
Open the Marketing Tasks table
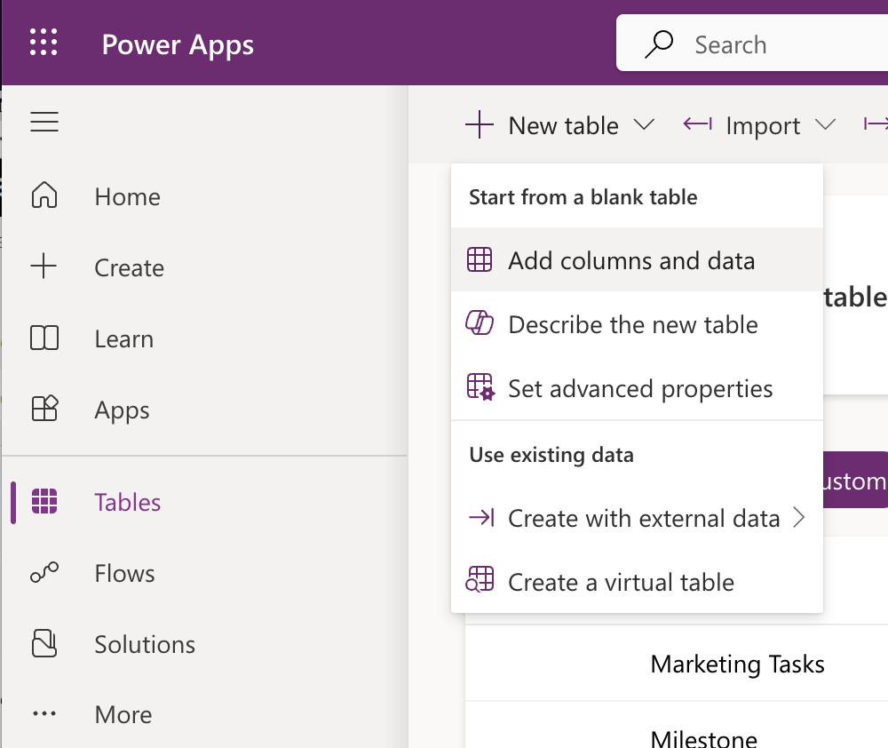coord(737,664)
